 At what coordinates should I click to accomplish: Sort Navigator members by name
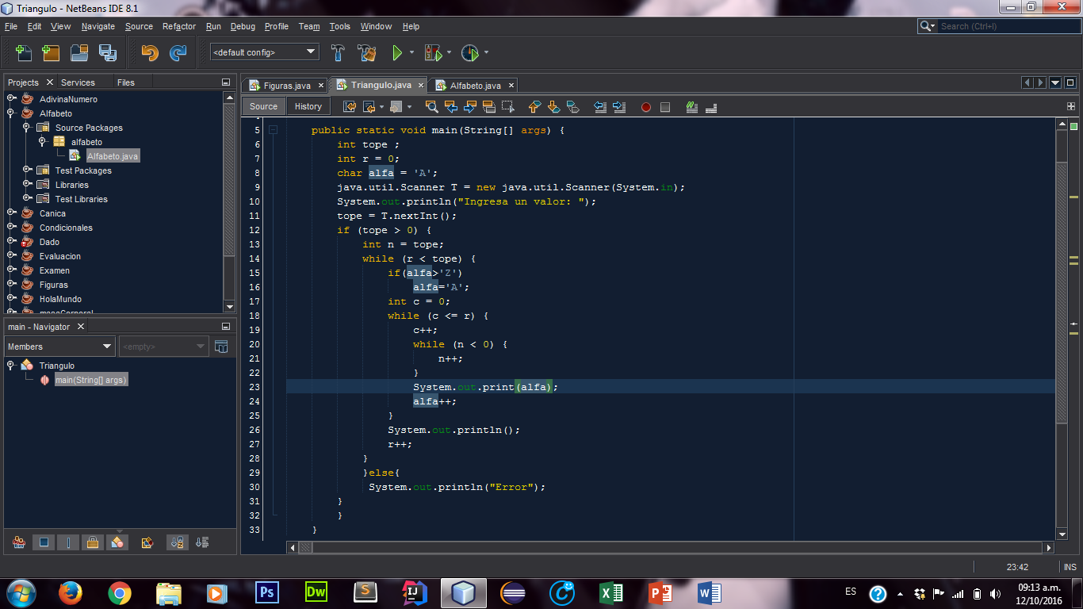(178, 542)
